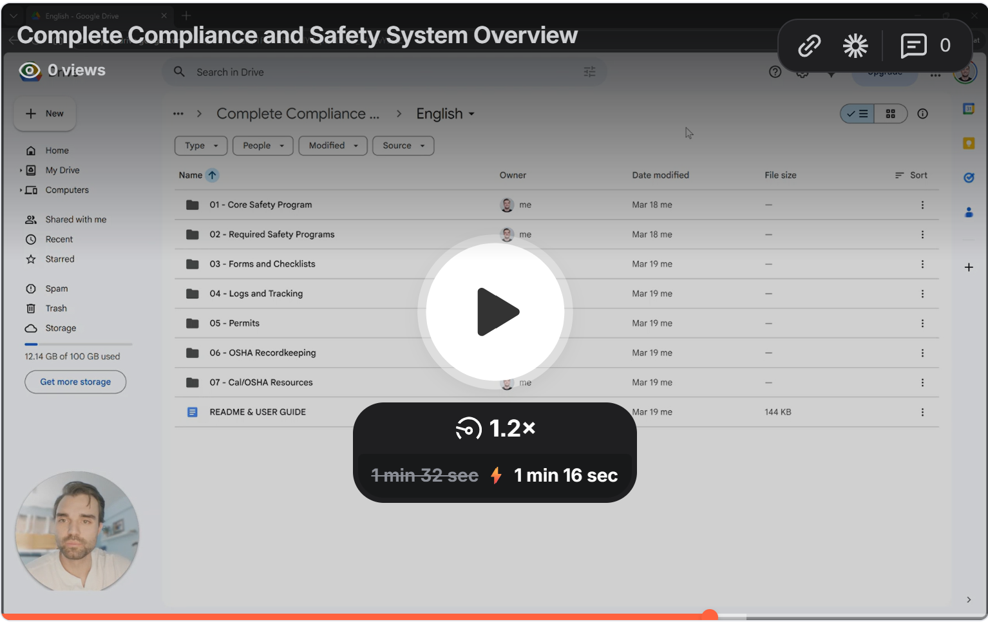The width and height of the screenshot is (988, 622).
Task: Open Google Tasks in the side panel
Action: 969,178
